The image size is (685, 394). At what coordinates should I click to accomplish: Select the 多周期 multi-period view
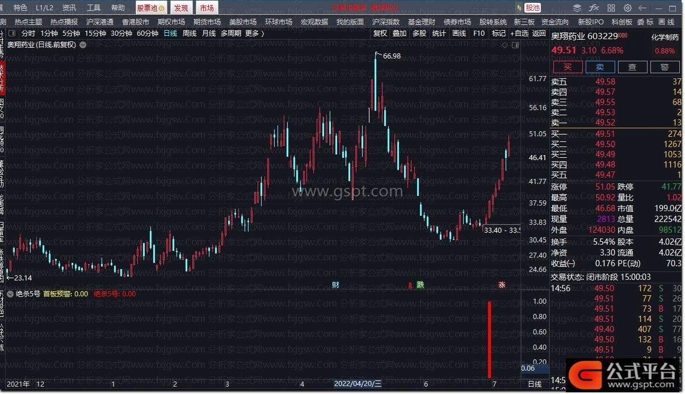click(231, 33)
